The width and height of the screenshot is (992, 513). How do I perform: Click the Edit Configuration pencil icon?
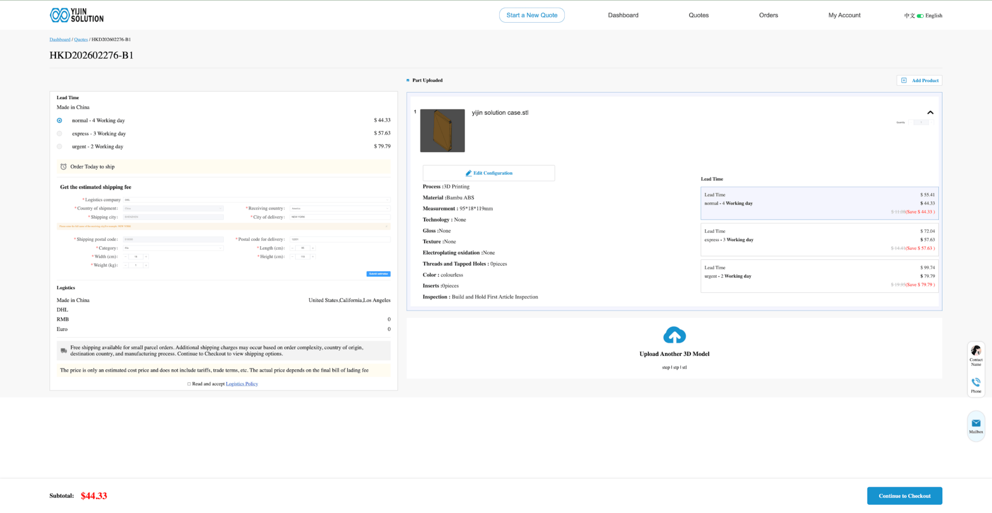[x=469, y=174]
